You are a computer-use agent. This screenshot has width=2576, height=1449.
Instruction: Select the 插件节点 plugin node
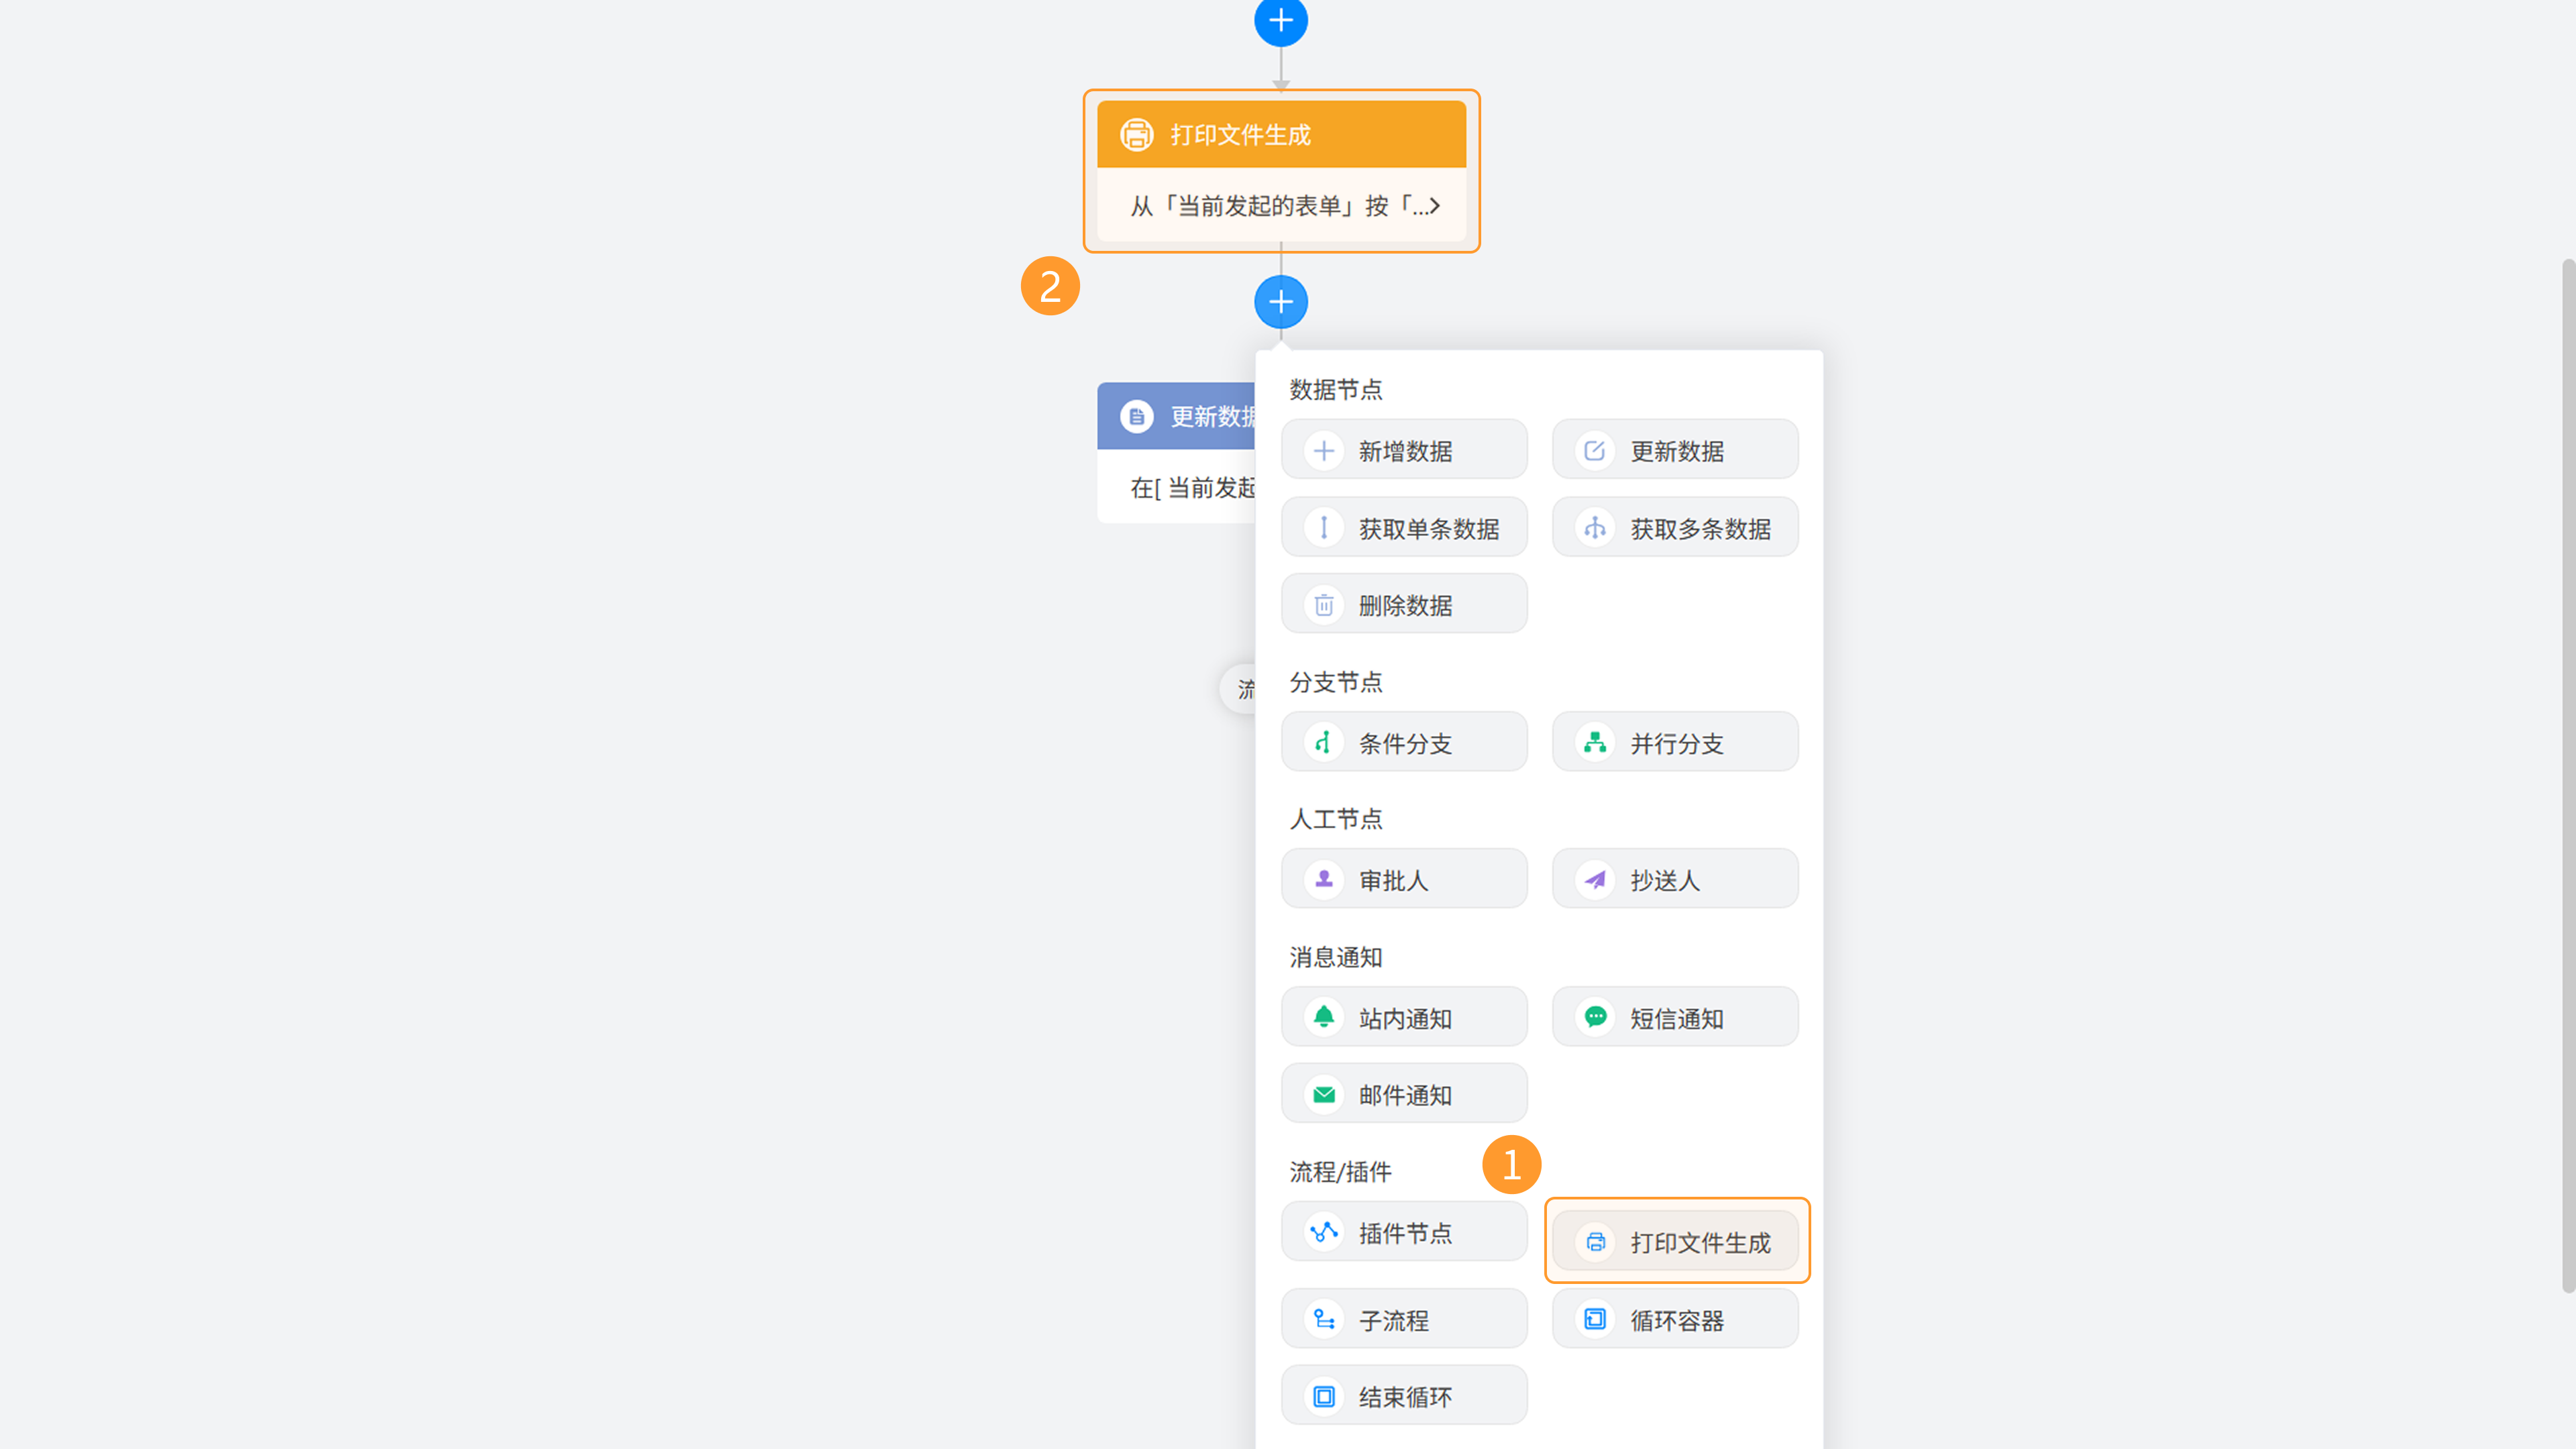(1404, 1232)
